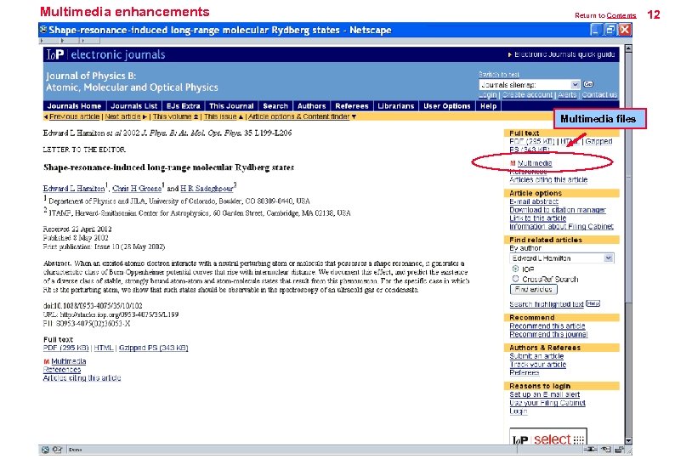Open the Referees menu item

click(x=352, y=106)
